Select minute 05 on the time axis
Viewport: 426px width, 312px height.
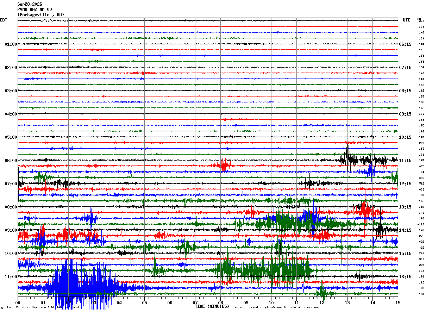pyautogui.click(x=144, y=302)
